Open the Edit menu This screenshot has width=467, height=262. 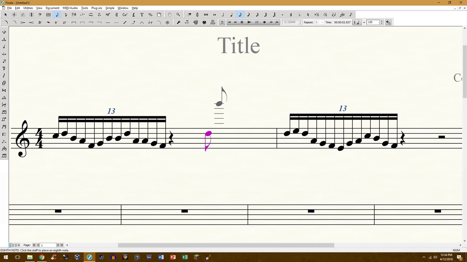coord(18,8)
